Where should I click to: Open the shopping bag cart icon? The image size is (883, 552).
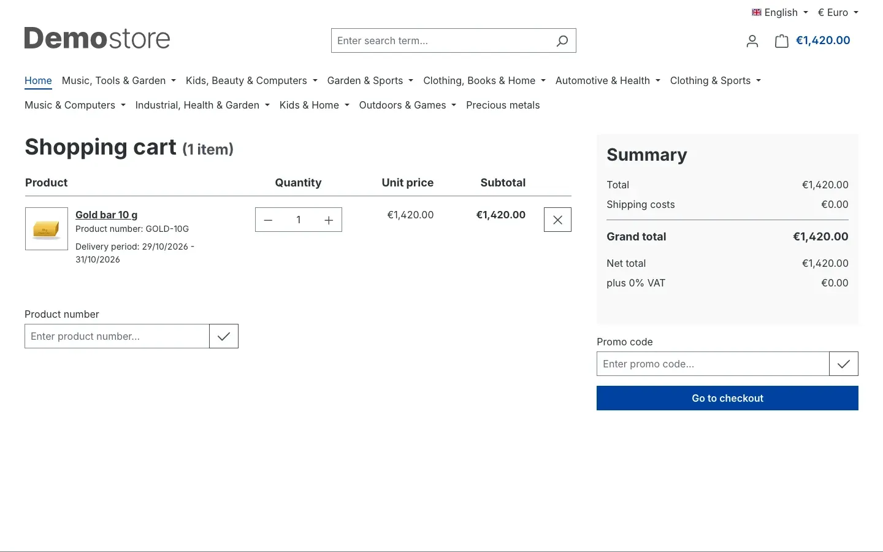[781, 41]
